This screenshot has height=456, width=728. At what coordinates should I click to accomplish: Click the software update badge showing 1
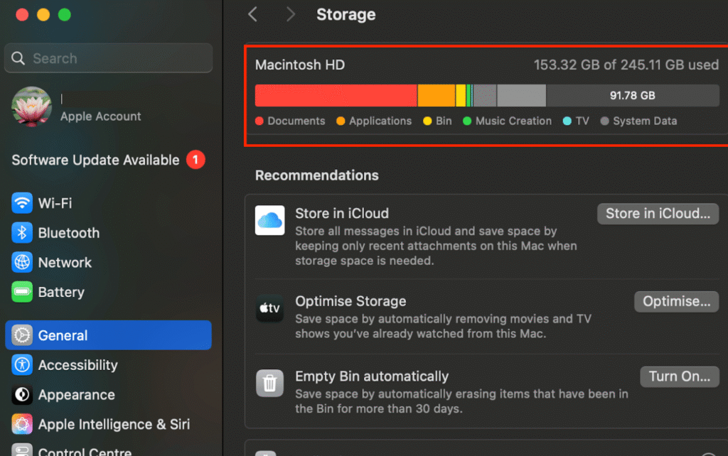point(196,160)
